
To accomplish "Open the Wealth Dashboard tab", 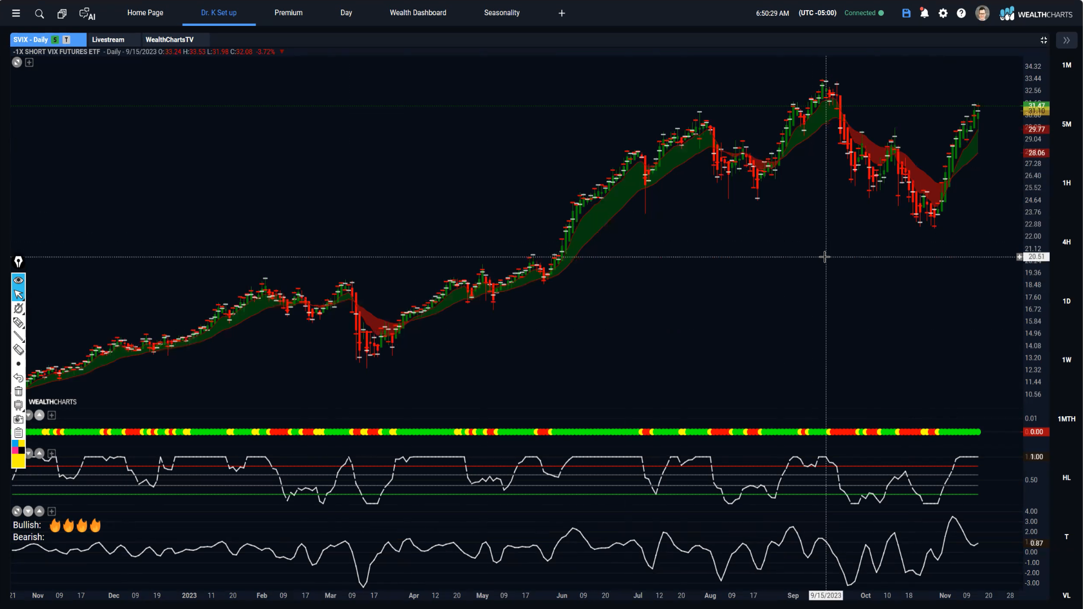I will tap(418, 12).
